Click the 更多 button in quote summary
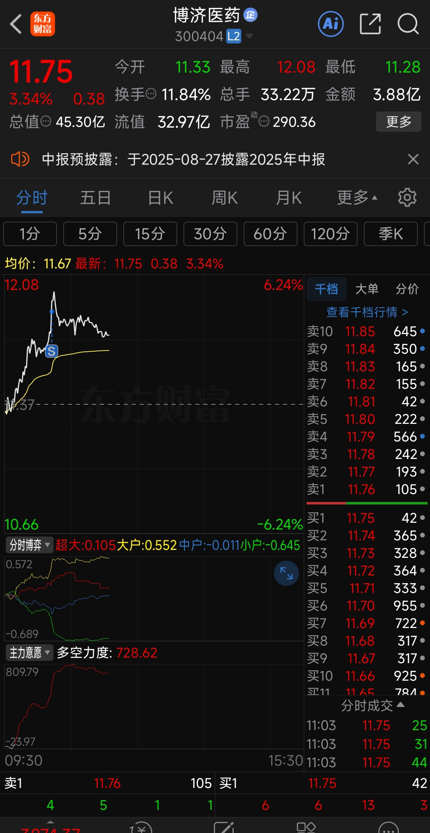The height and width of the screenshot is (833, 430). point(399,122)
